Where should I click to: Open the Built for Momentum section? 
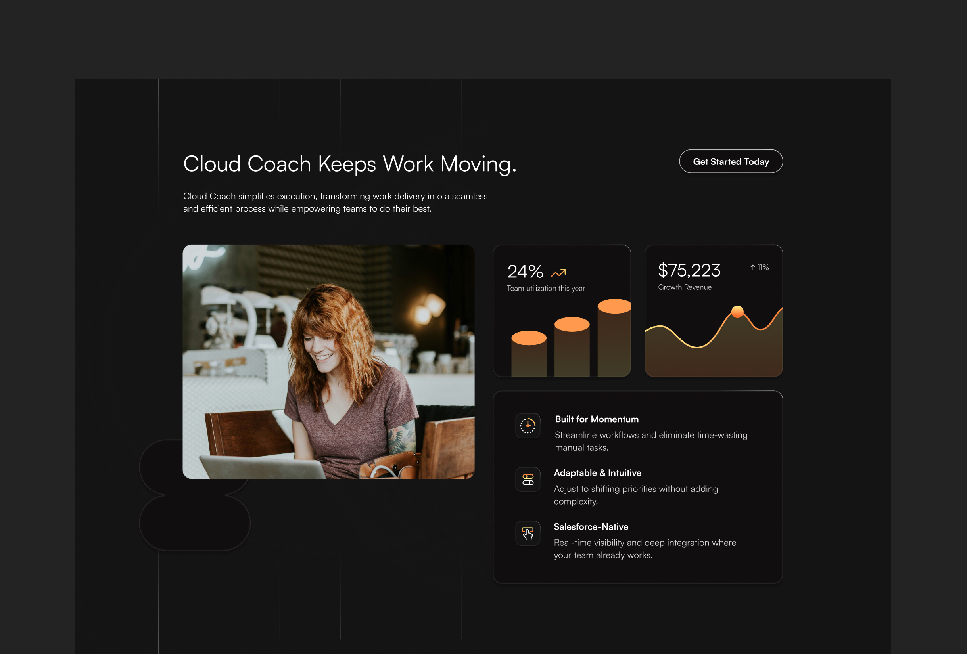[596, 419]
